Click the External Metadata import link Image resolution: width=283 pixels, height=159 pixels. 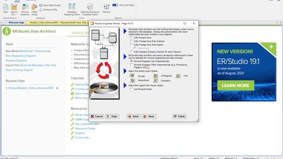point(32,65)
